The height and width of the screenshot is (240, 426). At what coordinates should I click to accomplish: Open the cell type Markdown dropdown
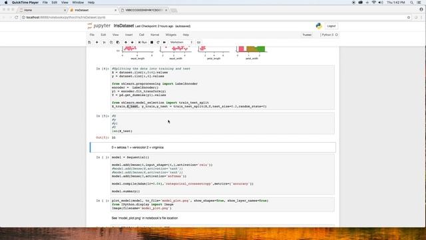[x=181, y=43]
